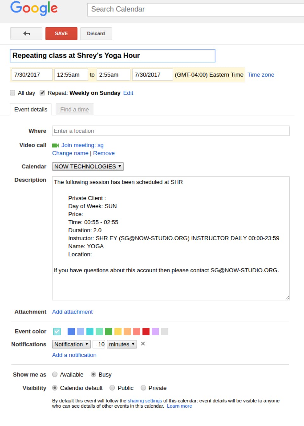This screenshot has height=426, width=304.
Task: Choose the bold blue event color
Action: [71, 332]
